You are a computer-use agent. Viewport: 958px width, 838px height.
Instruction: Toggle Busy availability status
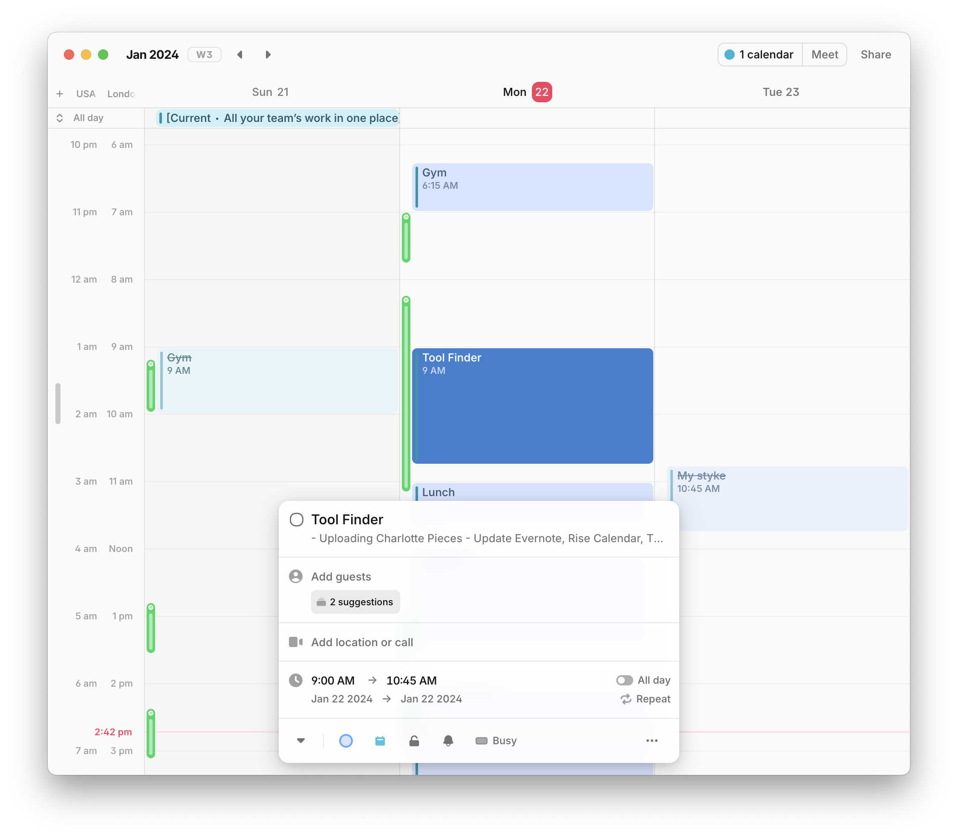[x=496, y=741]
